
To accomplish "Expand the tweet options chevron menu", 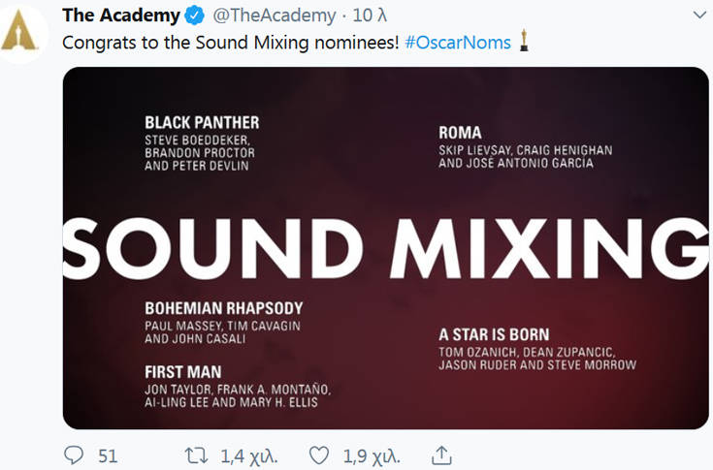I will (699, 16).
